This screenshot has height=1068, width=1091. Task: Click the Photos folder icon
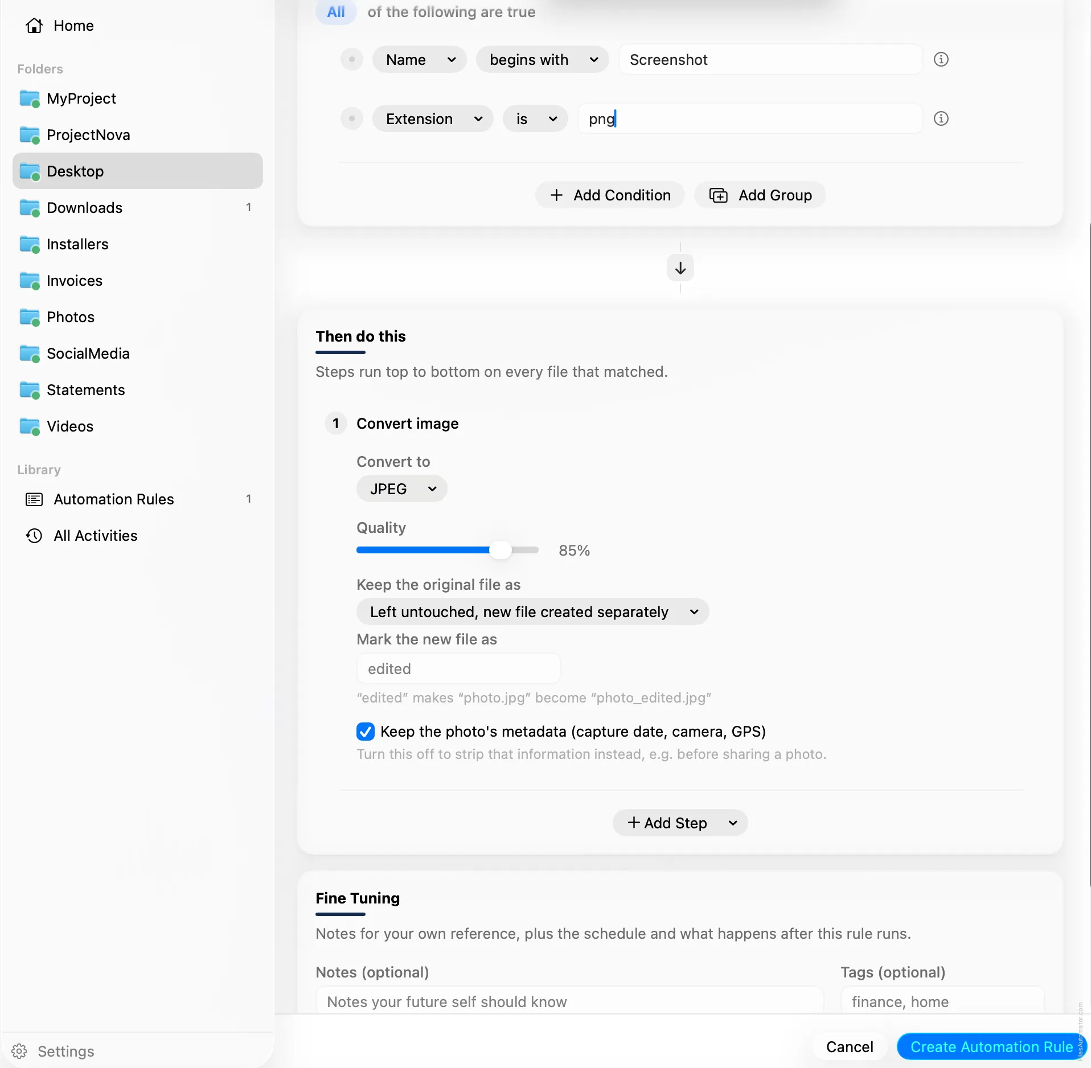click(x=30, y=317)
